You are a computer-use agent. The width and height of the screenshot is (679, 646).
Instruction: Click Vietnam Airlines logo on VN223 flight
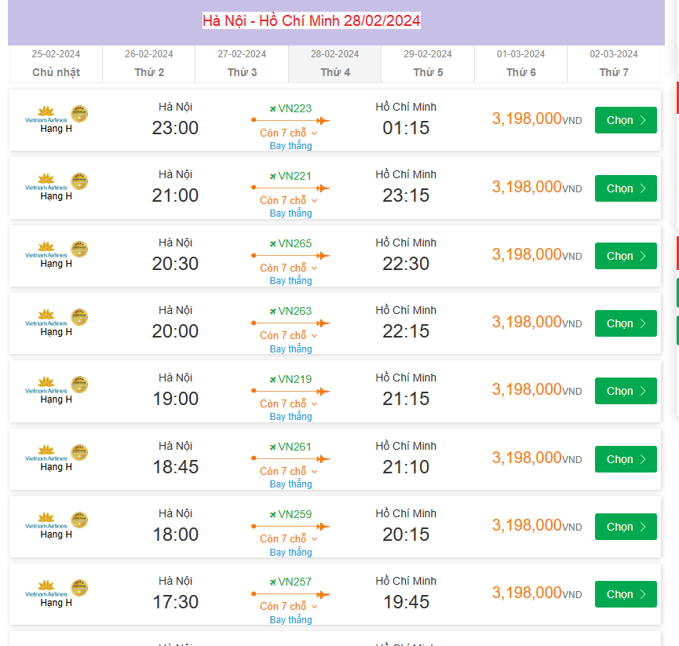point(46,113)
